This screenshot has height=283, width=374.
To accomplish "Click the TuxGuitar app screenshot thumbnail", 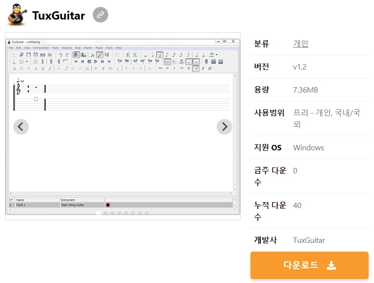I will (123, 126).
